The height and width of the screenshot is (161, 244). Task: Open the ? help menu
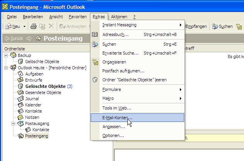click(134, 17)
